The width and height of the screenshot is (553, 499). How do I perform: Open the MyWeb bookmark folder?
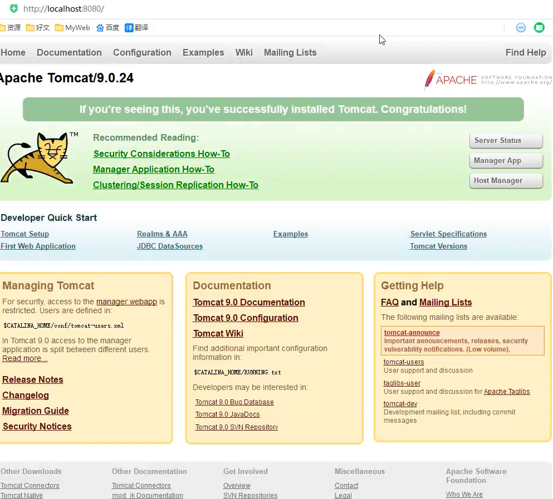(72, 27)
